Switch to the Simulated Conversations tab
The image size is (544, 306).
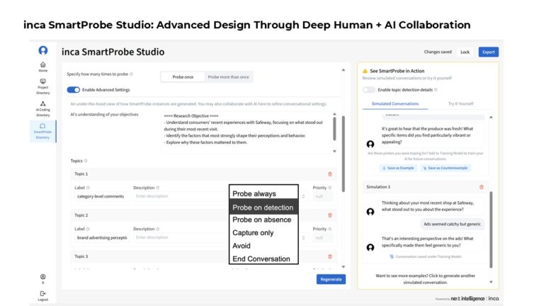(395, 103)
